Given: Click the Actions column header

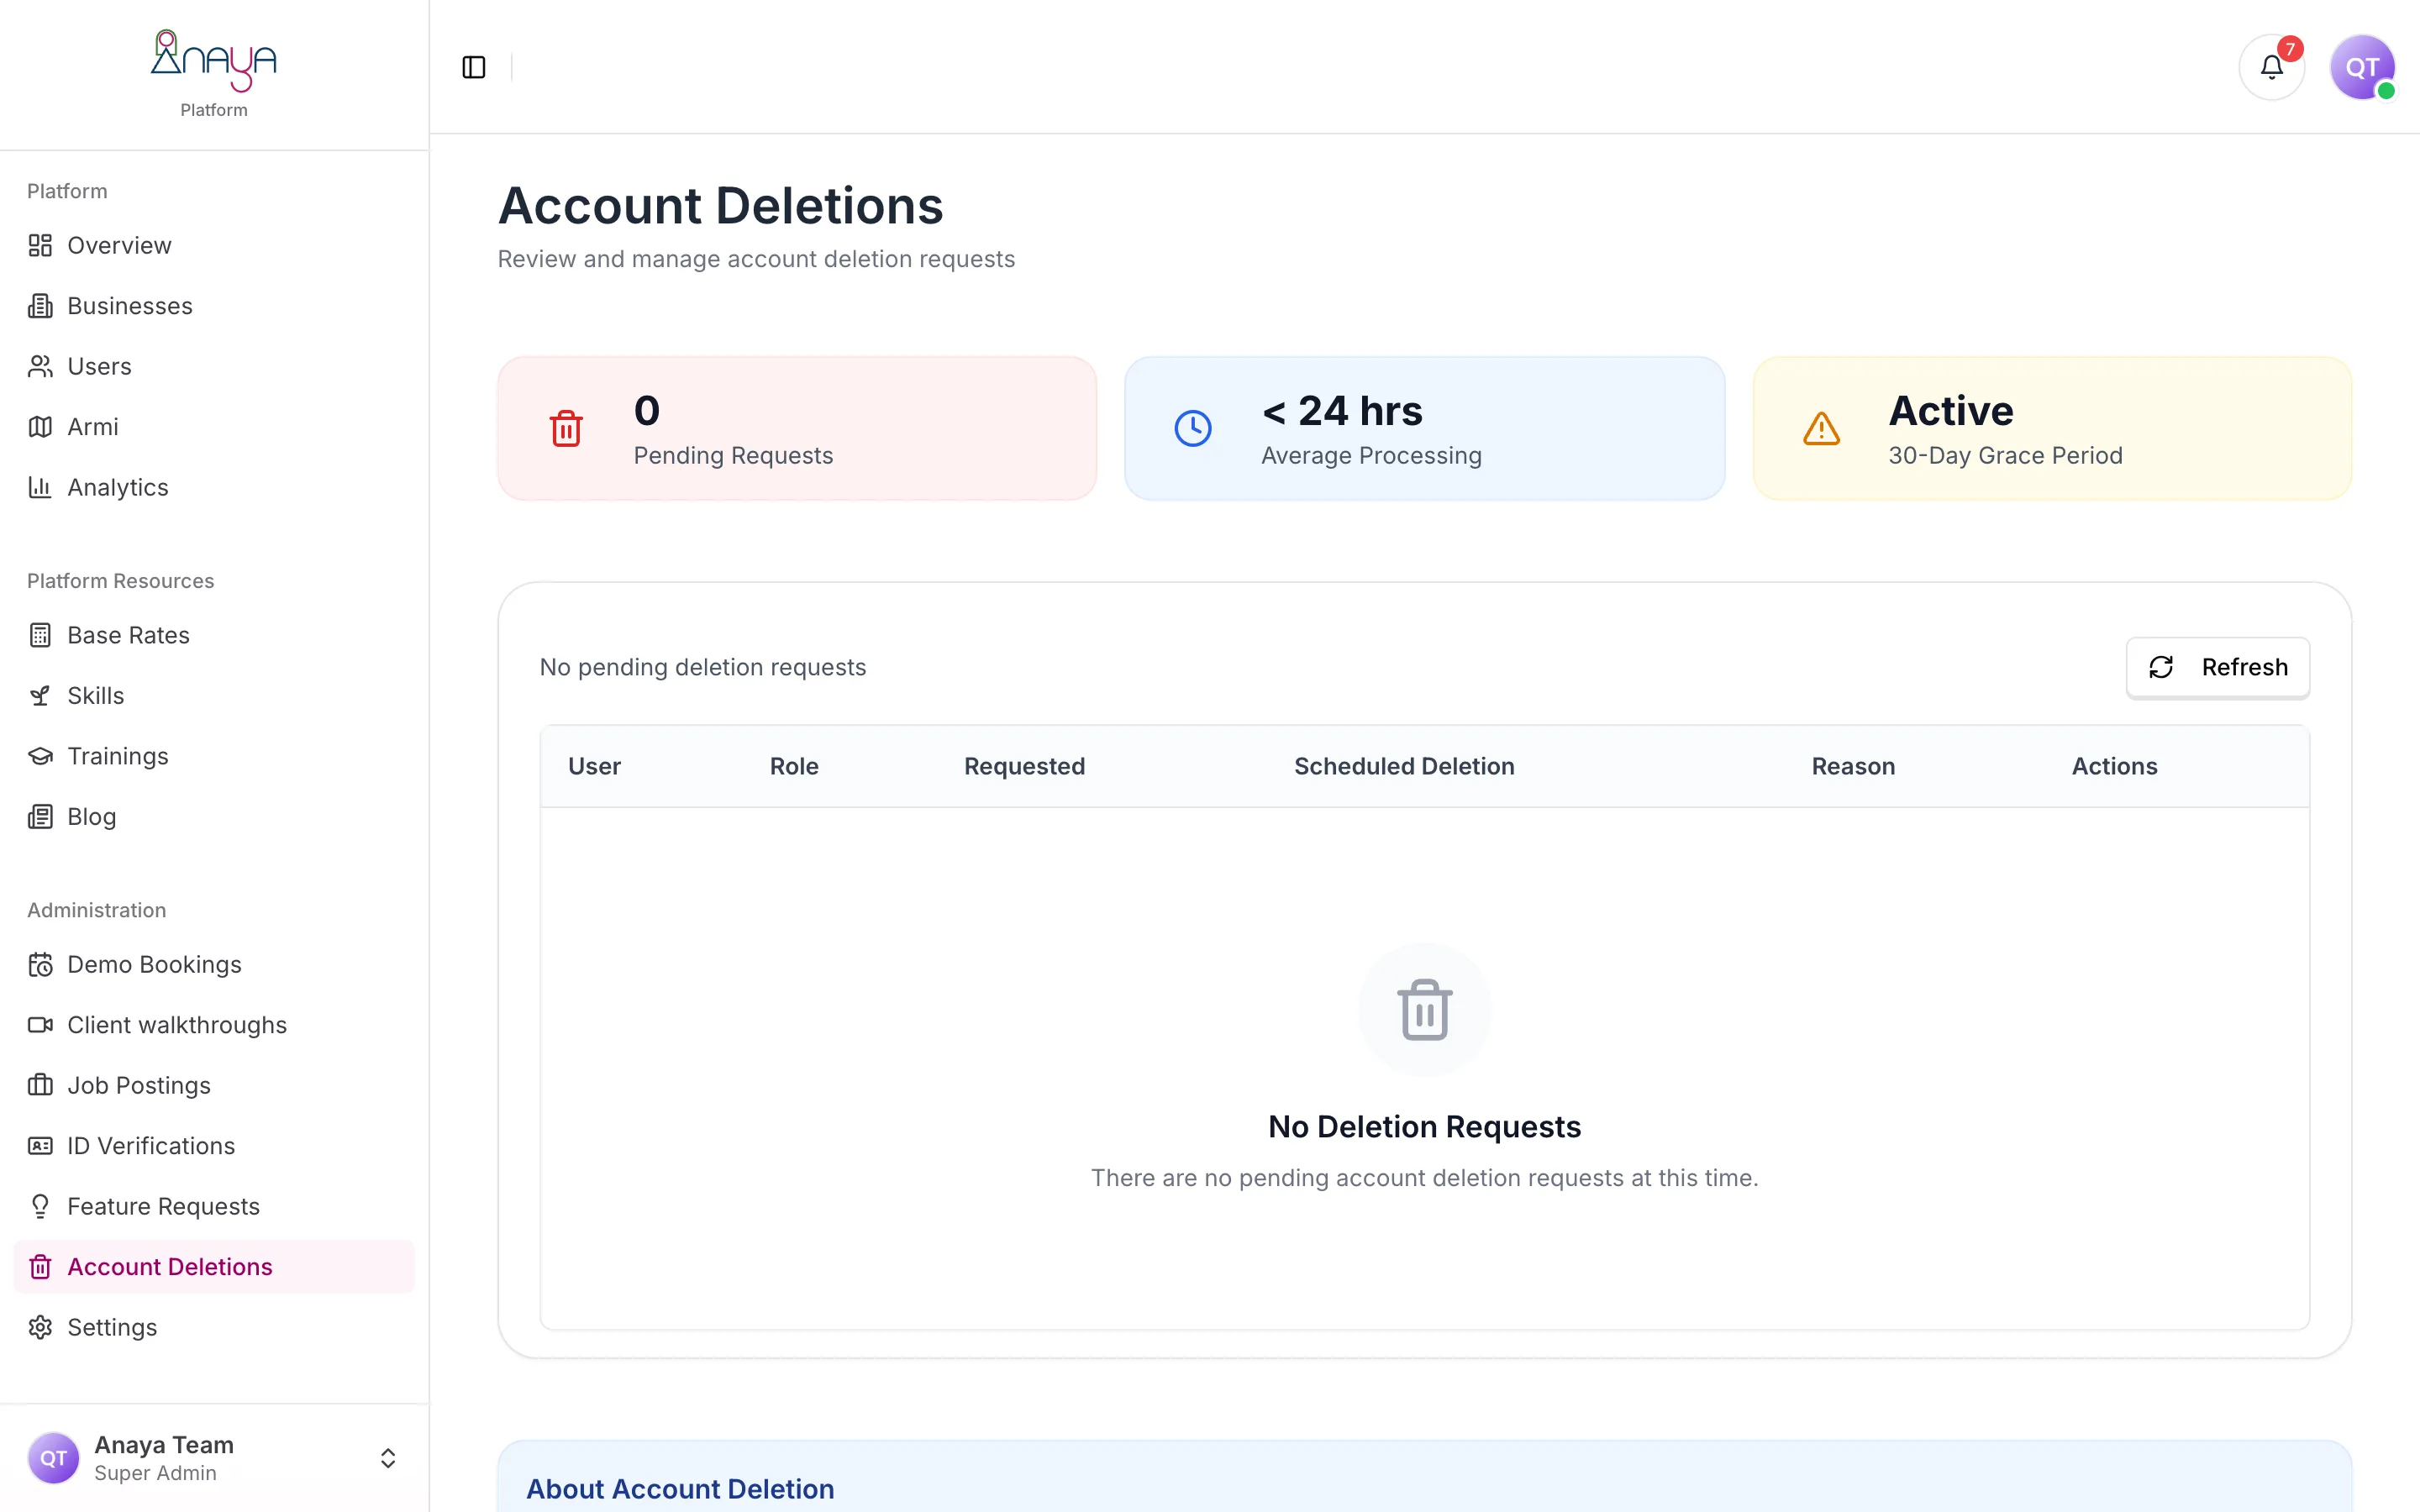Looking at the screenshot, I should 2114,766.
